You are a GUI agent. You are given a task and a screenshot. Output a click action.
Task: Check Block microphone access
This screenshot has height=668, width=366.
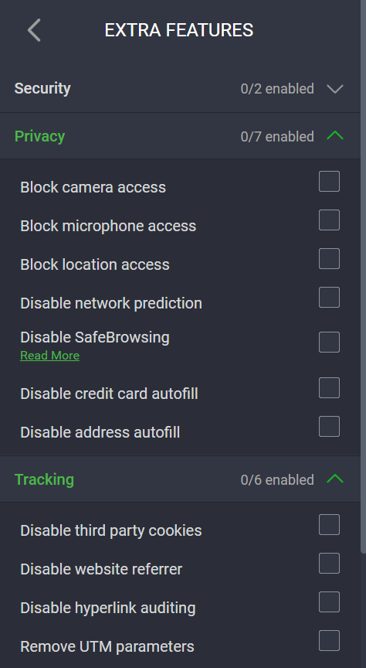pyautogui.click(x=329, y=220)
